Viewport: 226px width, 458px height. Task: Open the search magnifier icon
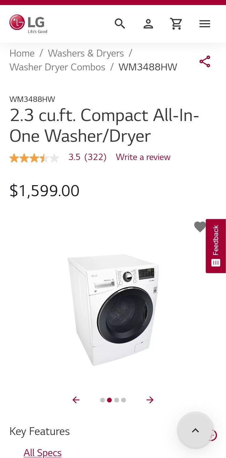click(x=120, y=24)
